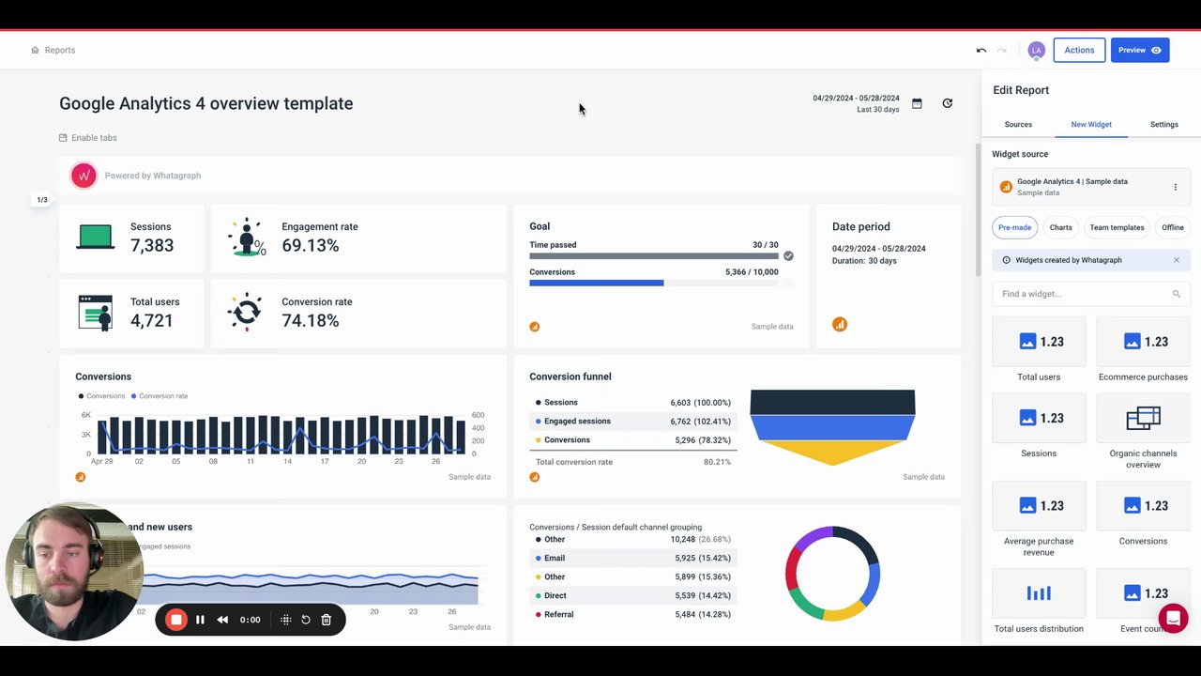Open the LA user avatar
The image size is (1201, 676).
1036,50
